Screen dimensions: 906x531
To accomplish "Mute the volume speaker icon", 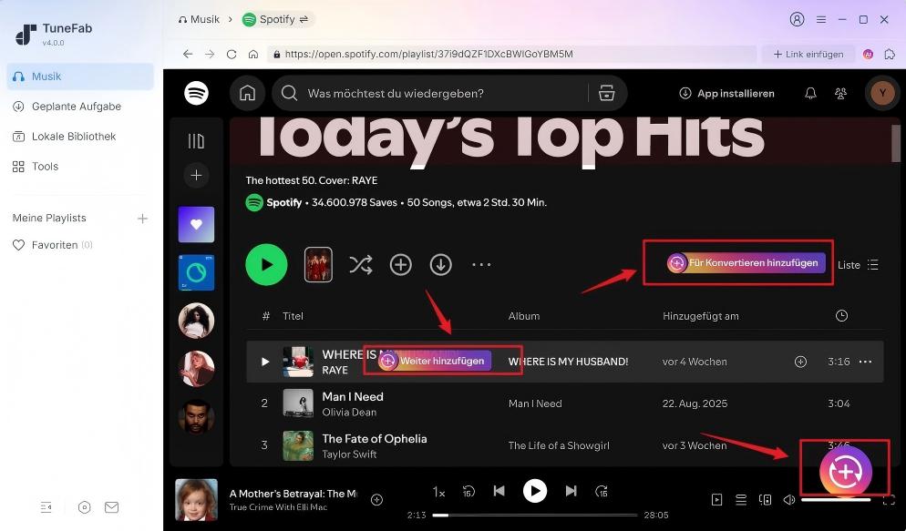I will (788, 499).
